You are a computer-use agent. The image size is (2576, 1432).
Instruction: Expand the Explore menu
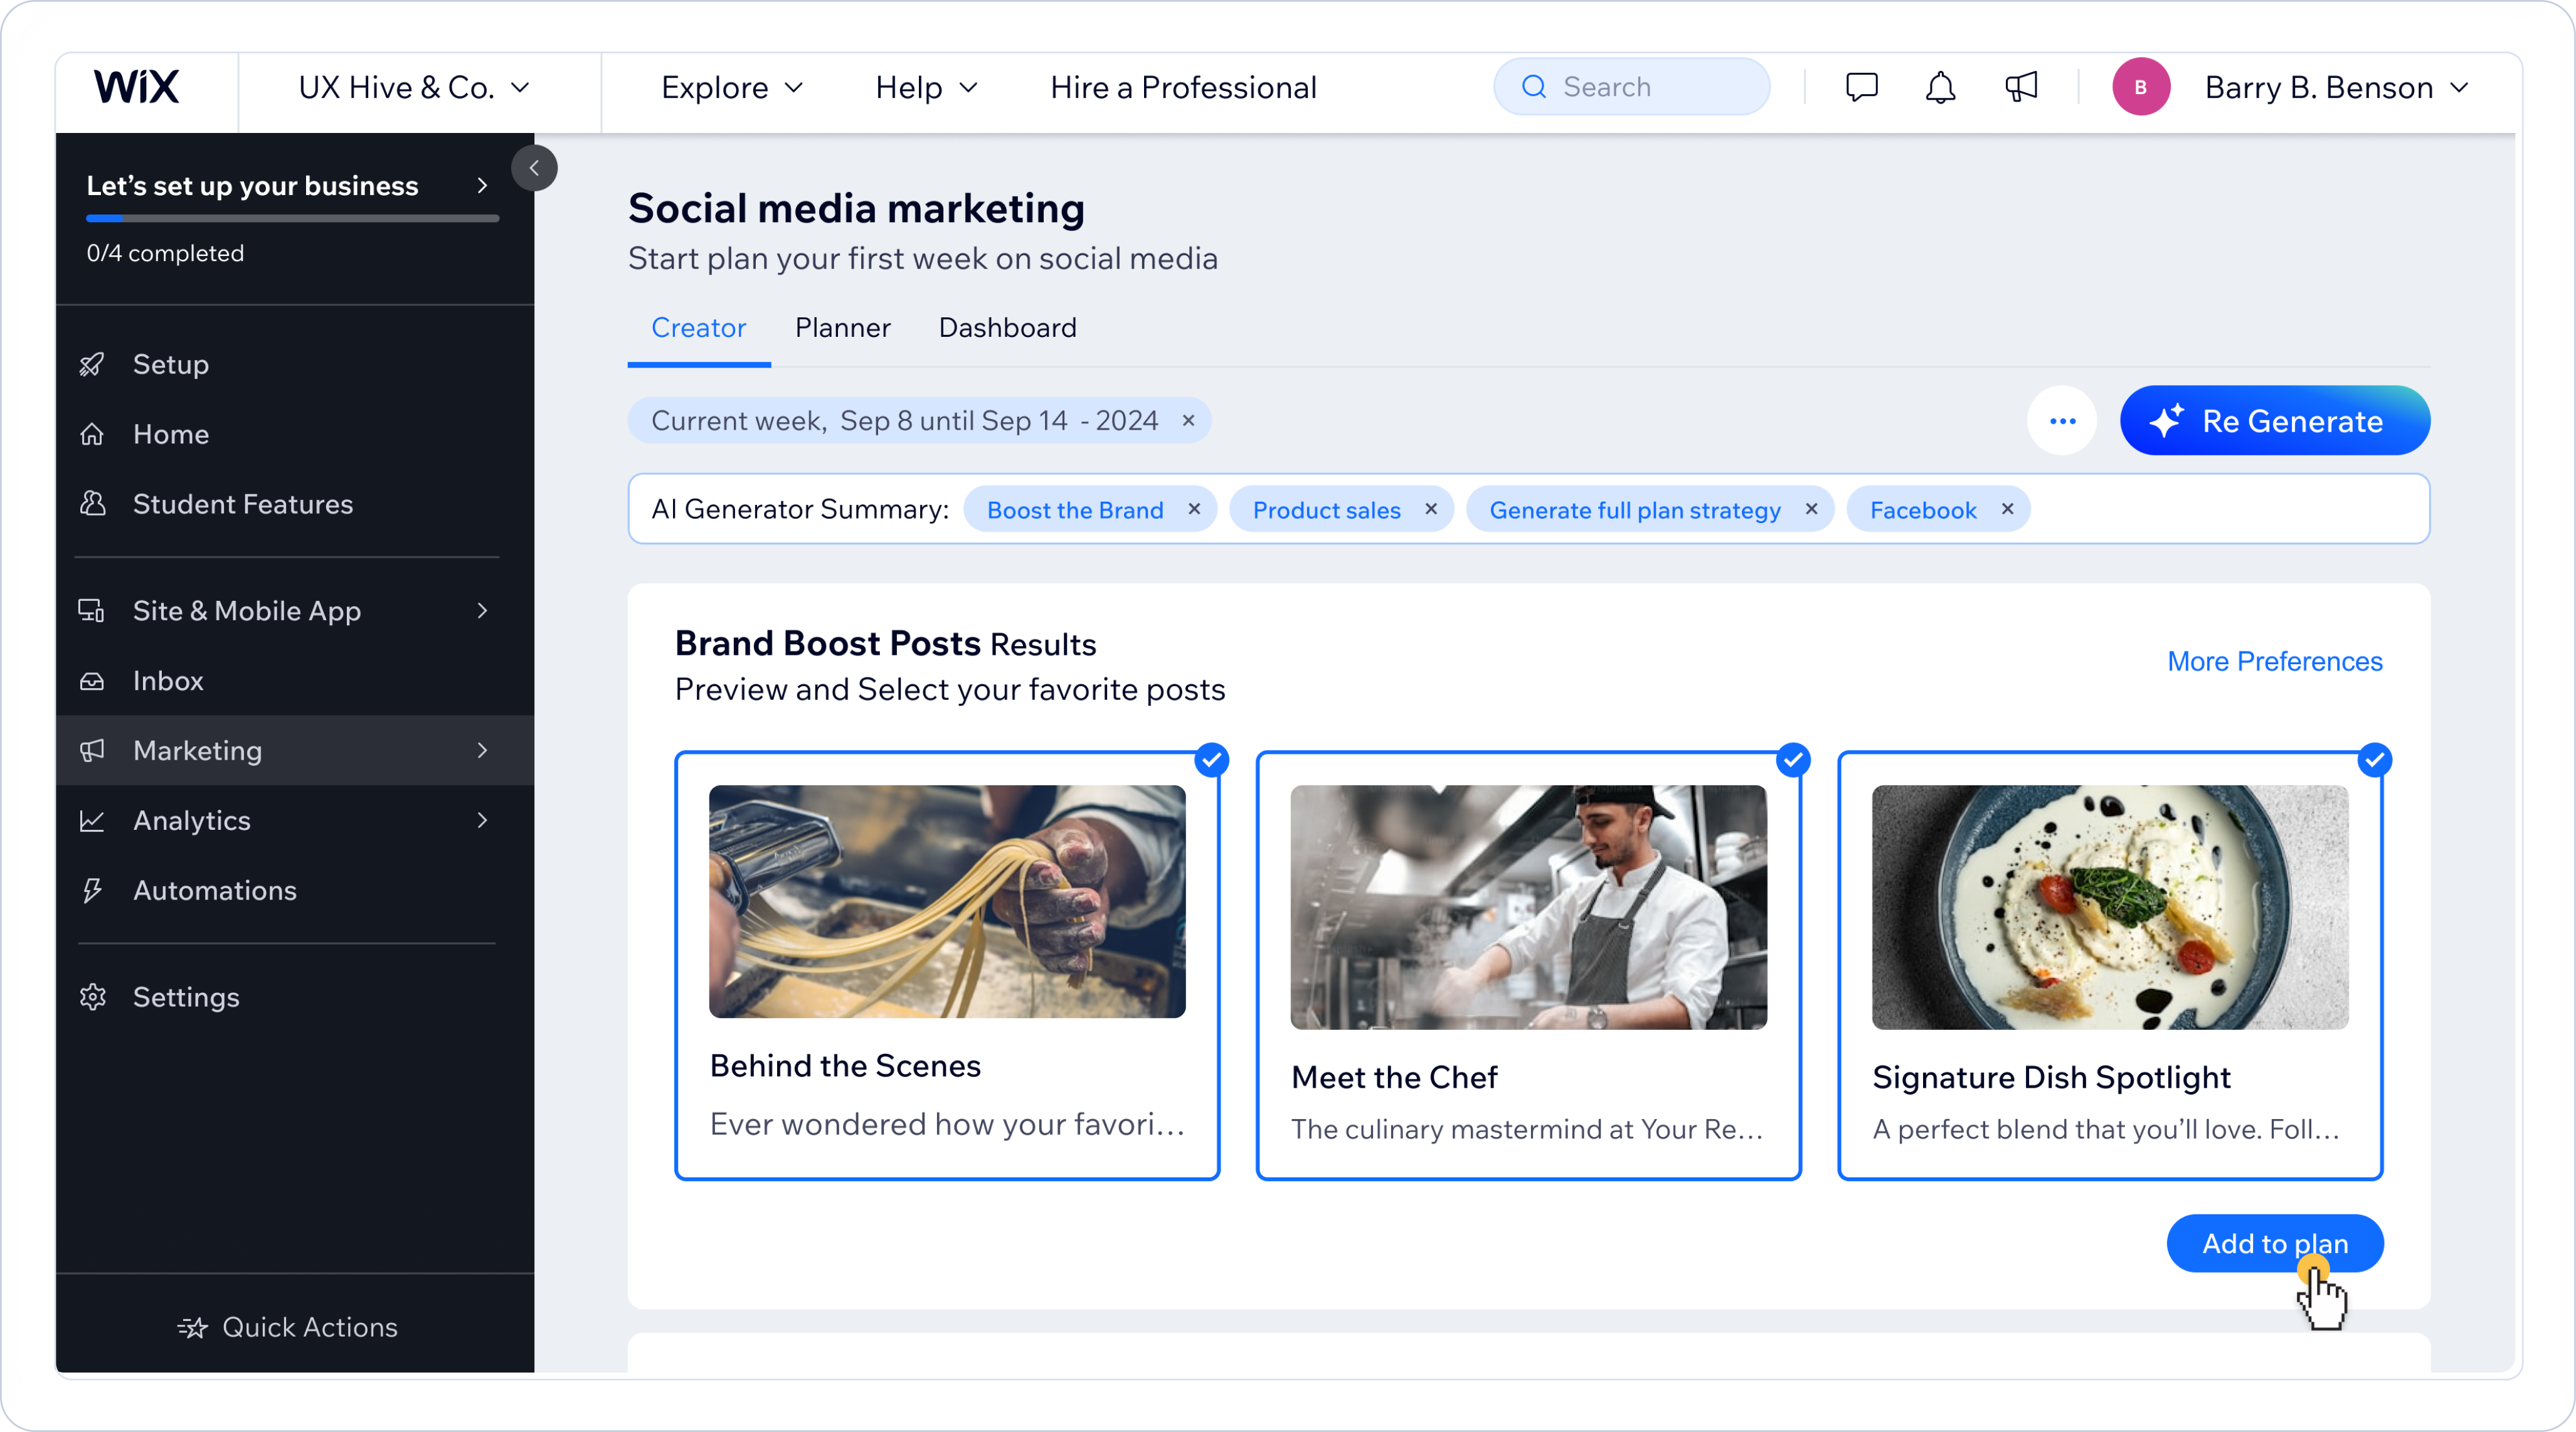click(732, 87)
